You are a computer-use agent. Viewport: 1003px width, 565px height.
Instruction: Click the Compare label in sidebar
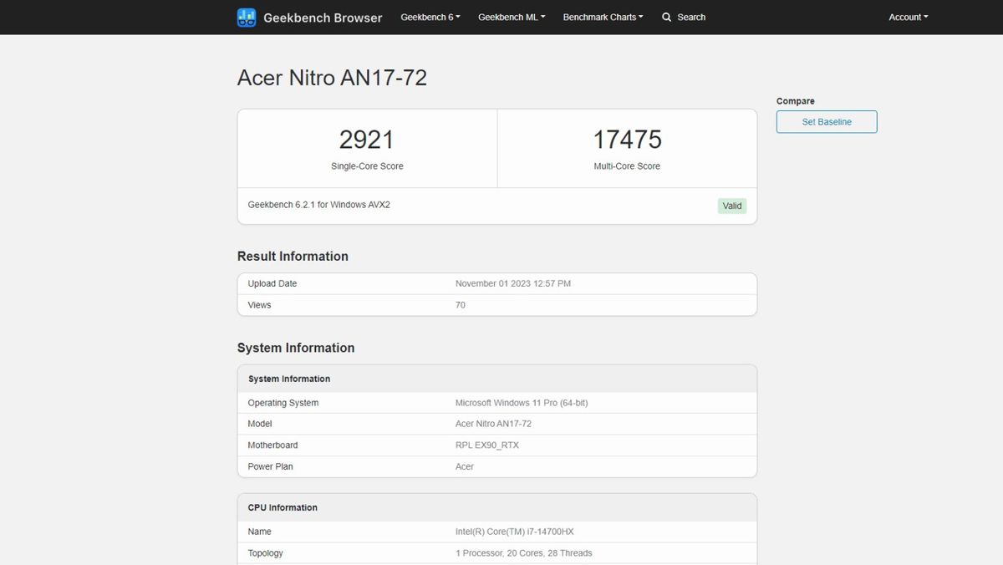tap(795, 101)
